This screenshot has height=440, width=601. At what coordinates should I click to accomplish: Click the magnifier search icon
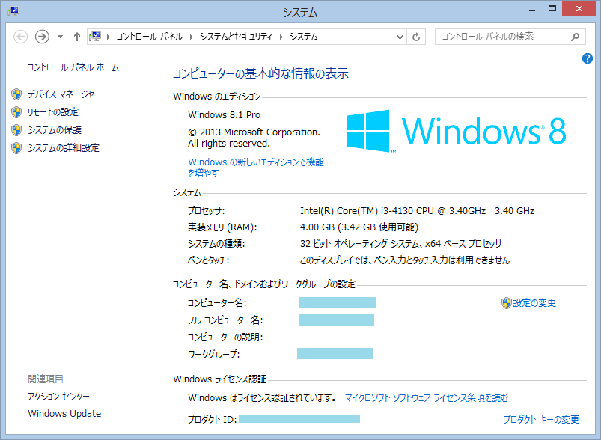point(576,37)
